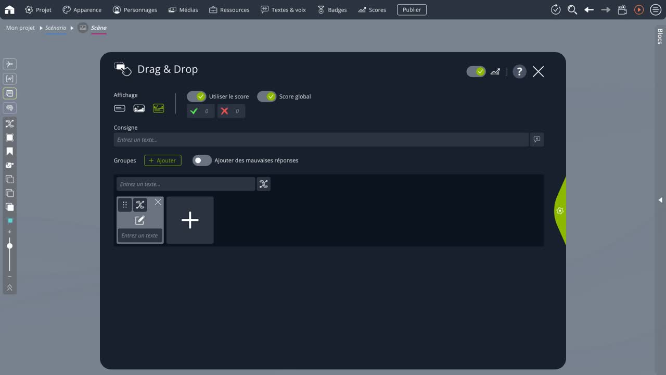Open the Textes & voix menu
Screen dimensions: 666x375
283,9
